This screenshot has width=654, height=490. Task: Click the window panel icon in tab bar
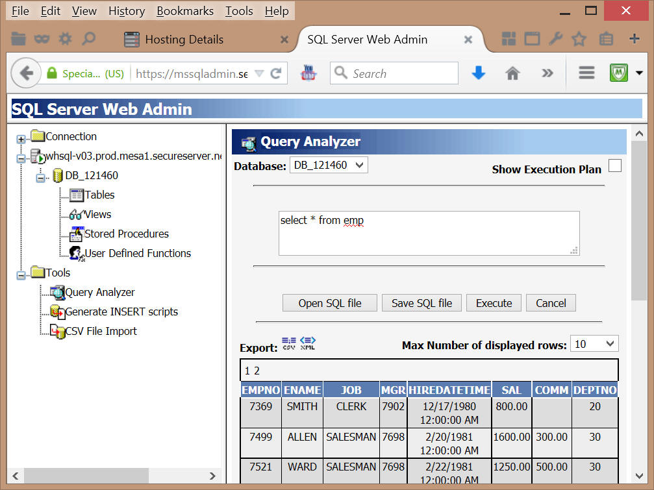(x=532, y=39)
